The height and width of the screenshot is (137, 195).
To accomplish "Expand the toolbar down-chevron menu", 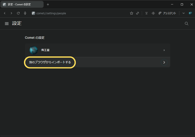I will 184,13.
